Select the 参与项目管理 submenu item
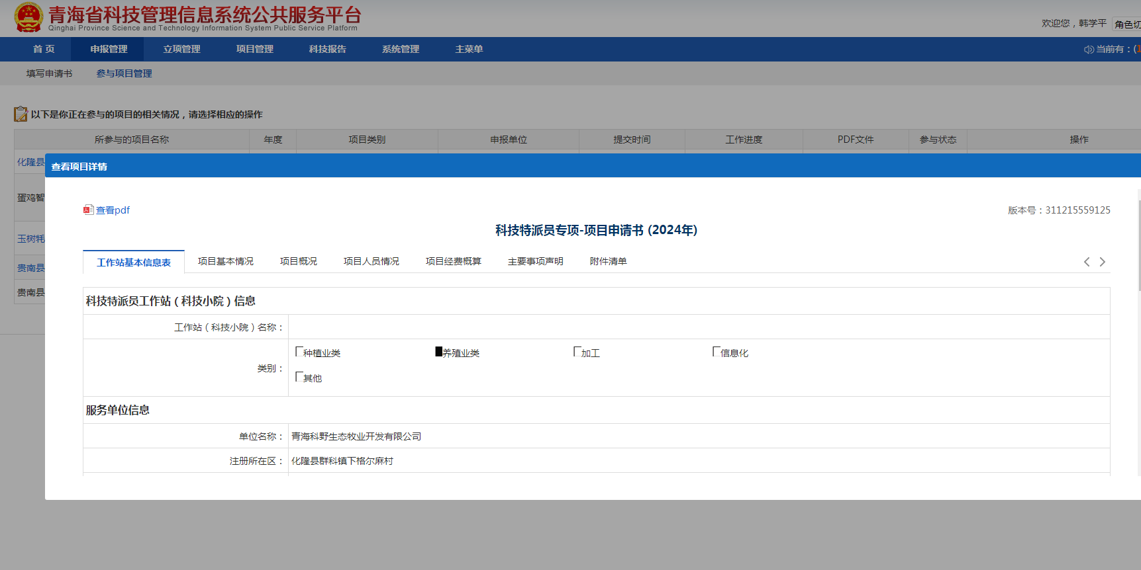Screen dimensions: 1141x570 point(124,73)
